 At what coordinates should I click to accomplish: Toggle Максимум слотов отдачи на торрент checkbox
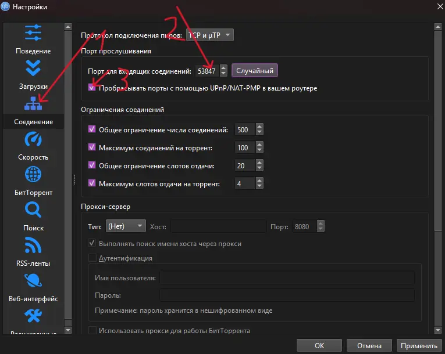pyautogui.click(x=92, y=183)
